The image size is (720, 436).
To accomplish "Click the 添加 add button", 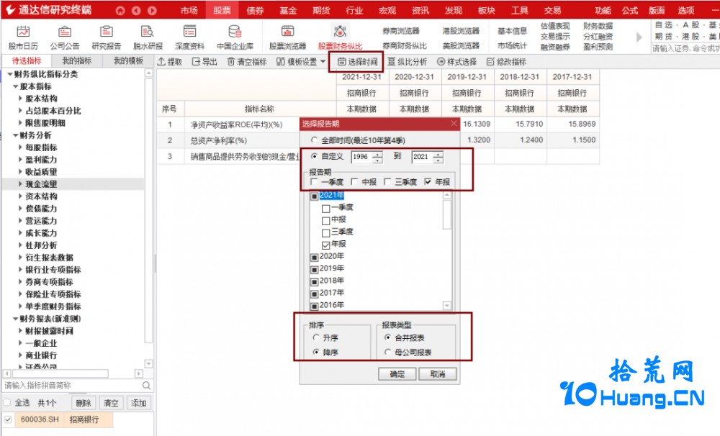I will (139, 403).
